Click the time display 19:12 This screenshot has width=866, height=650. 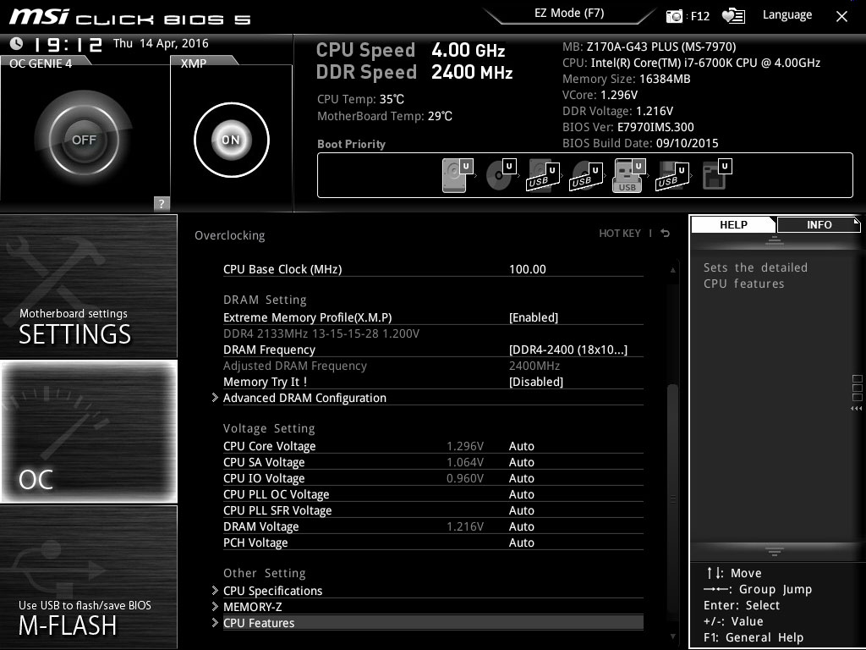pos(69,44)
